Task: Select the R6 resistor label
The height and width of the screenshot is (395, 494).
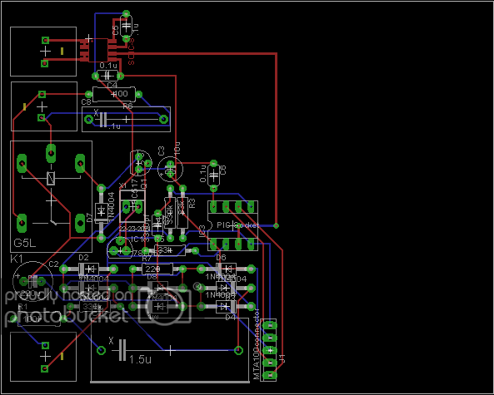Action: pyautogui.click(x=127, y=106)
